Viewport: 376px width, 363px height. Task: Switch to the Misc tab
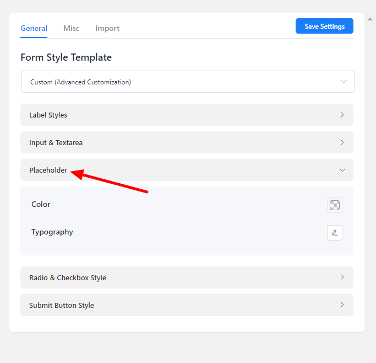point(72,28)
